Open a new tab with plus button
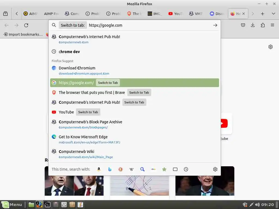279x209 pixels. (262, 14)
